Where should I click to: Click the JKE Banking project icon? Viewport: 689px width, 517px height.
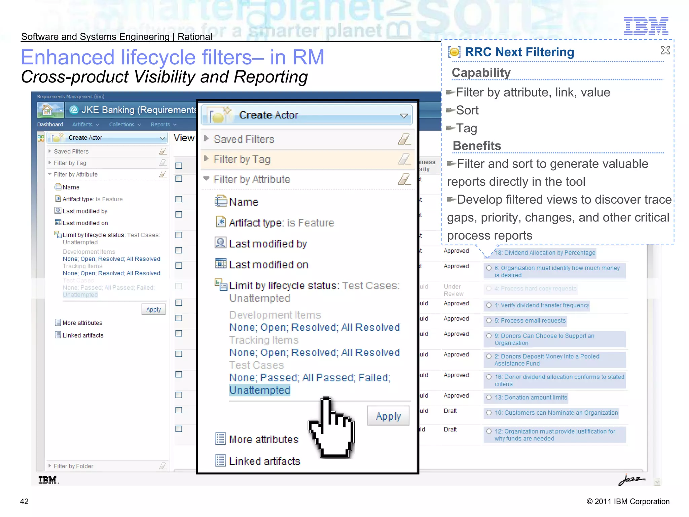(74, 110)
